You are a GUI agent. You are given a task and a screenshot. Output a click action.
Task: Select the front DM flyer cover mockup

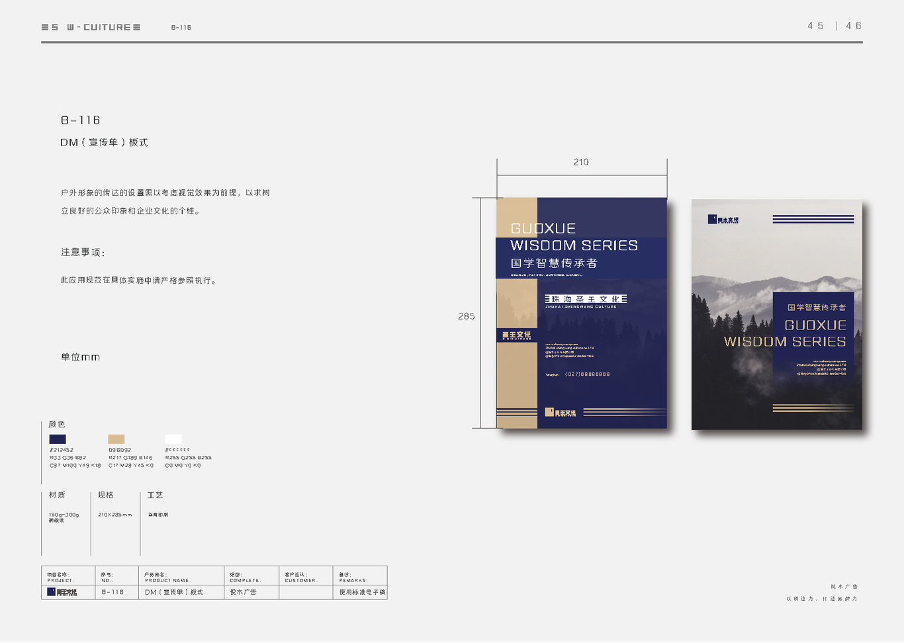click(582, 313)
